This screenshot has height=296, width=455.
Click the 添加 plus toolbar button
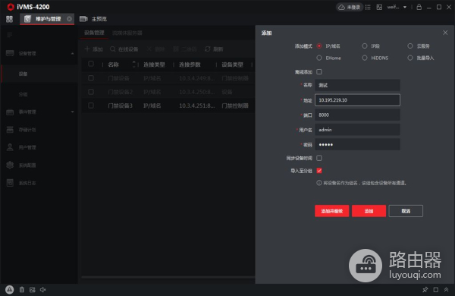[x=93, y=49]
